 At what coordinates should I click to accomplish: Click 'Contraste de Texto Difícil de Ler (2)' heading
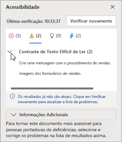(x=56, y=52)
